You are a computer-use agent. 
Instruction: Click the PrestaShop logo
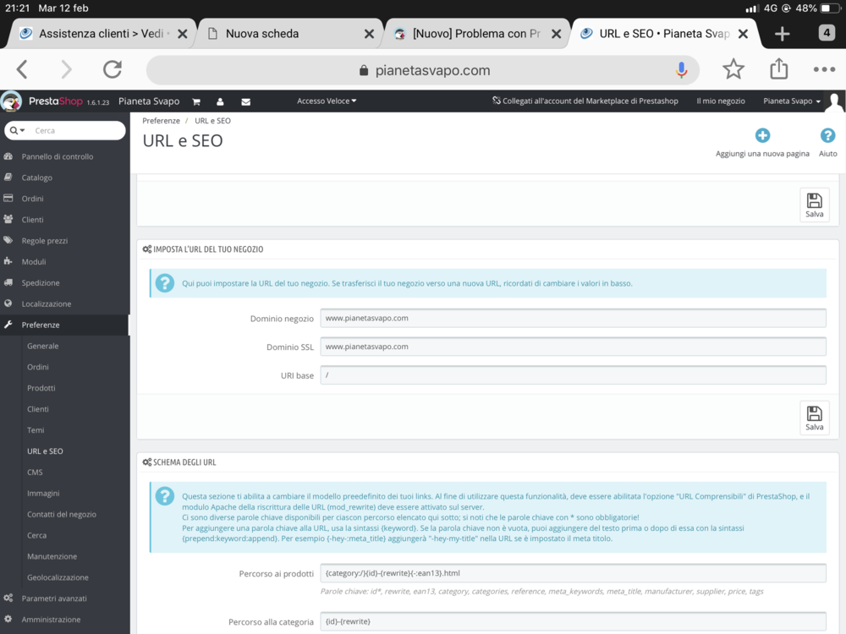pos(54,101)
